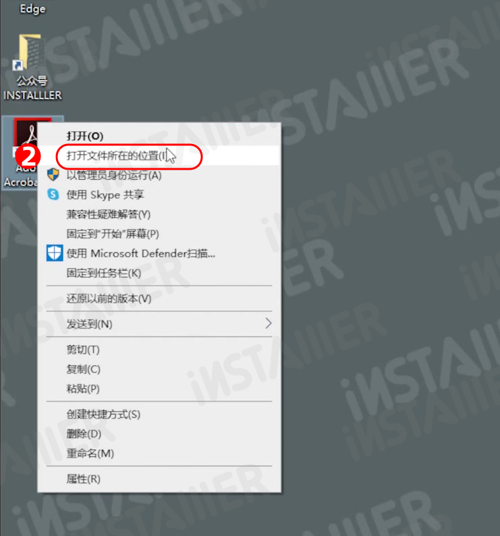Viewport: 500px width, 536px height.
Task: Expand the 发送到 submenu arrow
Action: pyautogui.click(x=269, y=323)
